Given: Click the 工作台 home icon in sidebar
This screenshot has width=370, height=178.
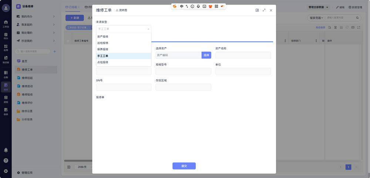Looking at the screenshot, I should 6,23.
